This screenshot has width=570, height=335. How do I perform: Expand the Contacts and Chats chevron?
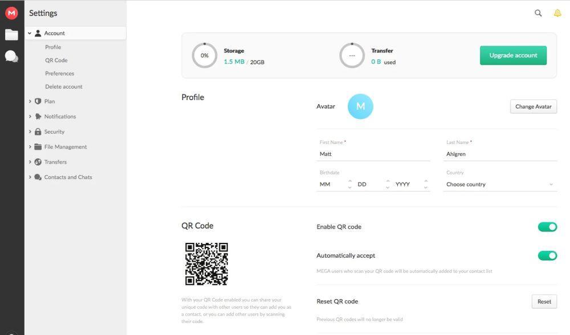pos(30,177)
